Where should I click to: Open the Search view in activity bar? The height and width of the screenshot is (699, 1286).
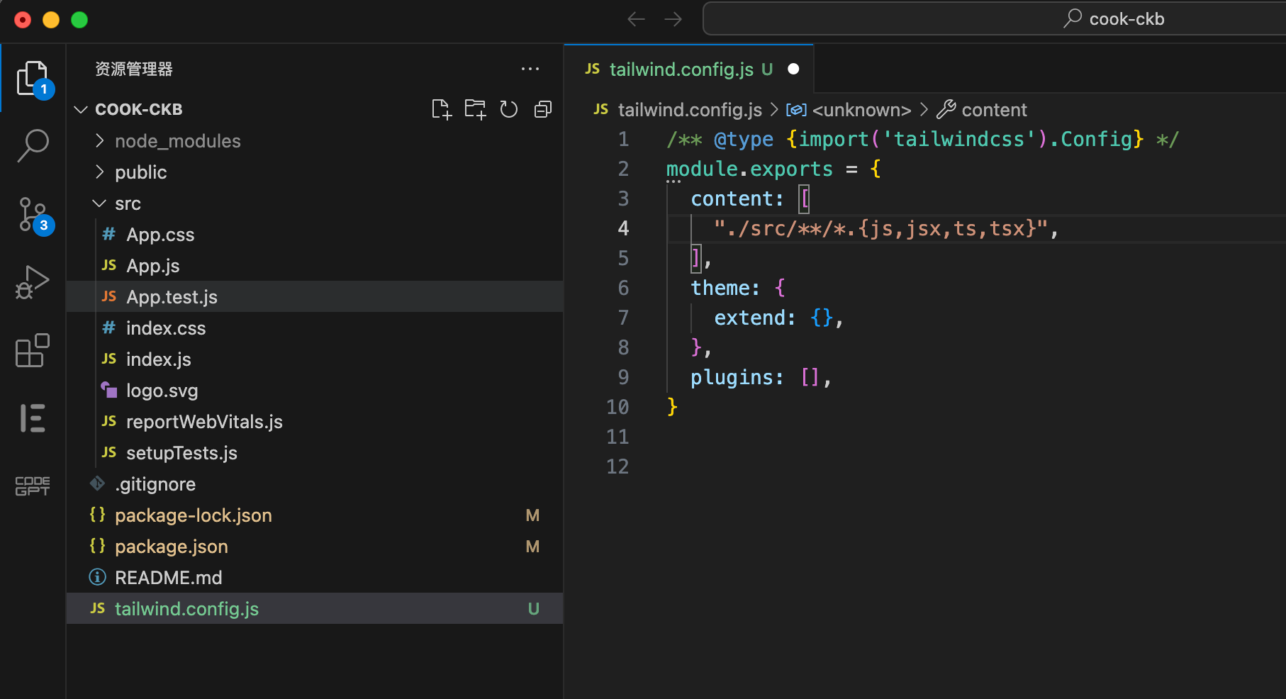(33, 145)
